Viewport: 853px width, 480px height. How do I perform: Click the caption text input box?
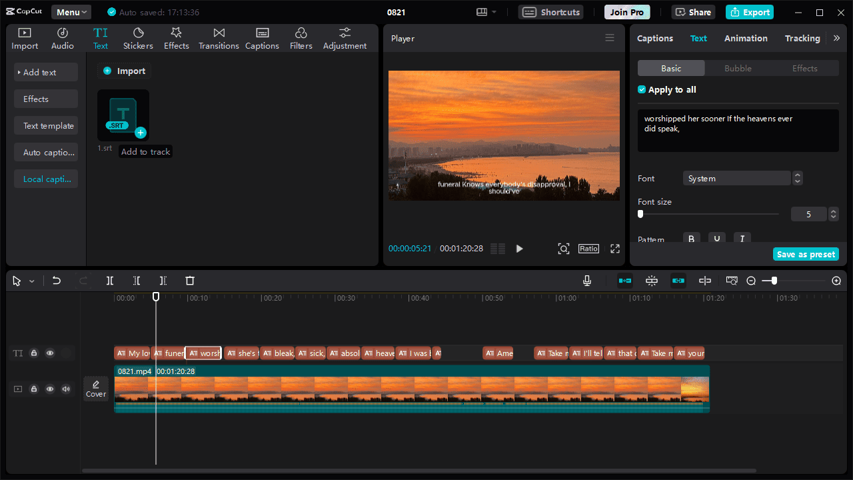click(738, 131)
